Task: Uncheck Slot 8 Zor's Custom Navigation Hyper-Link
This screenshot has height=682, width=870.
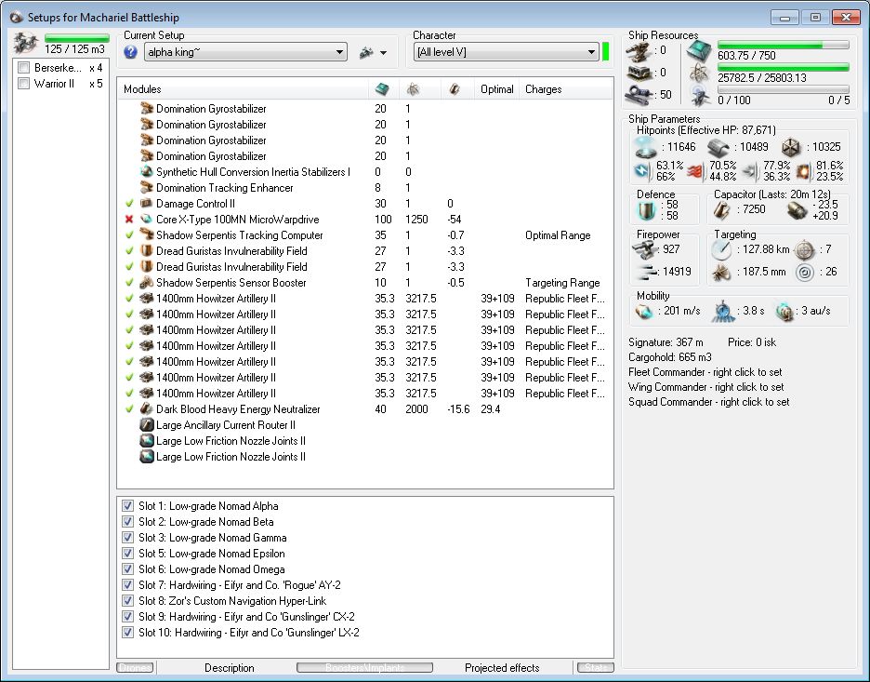Action: (x=127, y=601)
